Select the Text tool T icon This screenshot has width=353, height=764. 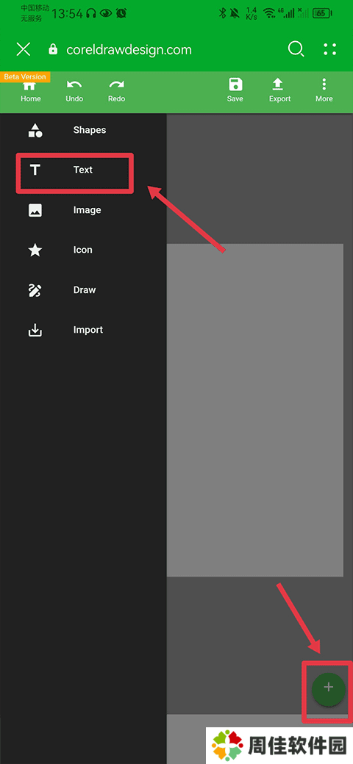point(35,170)
